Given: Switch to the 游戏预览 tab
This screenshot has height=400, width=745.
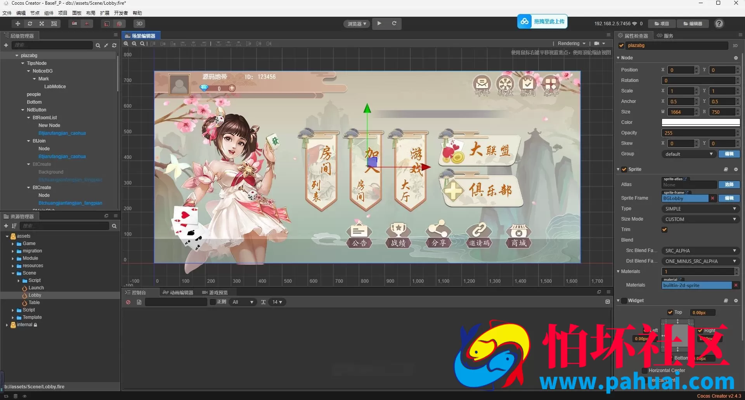Looking at the screenshot, I should tap(215, 292).
